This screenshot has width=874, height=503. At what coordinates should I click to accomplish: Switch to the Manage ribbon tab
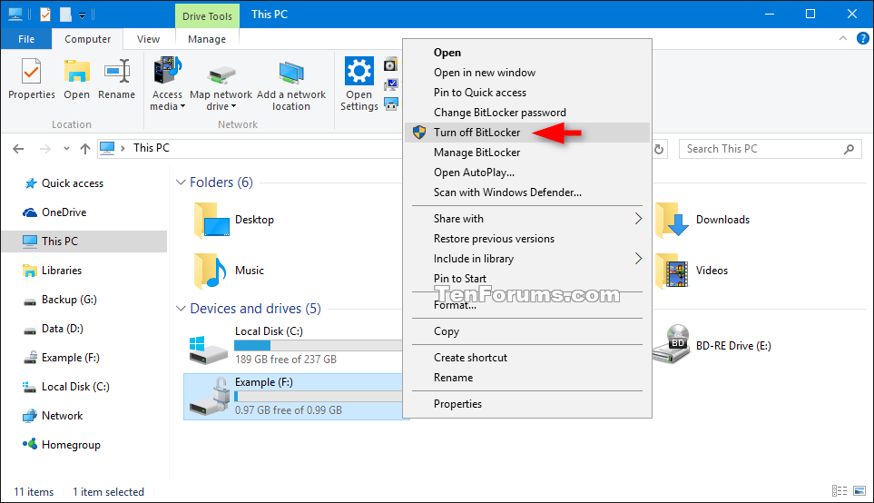tap(207, 39)
